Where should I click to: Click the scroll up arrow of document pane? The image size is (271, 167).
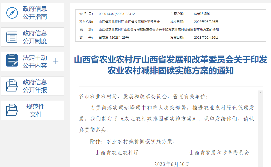[260, 93]
